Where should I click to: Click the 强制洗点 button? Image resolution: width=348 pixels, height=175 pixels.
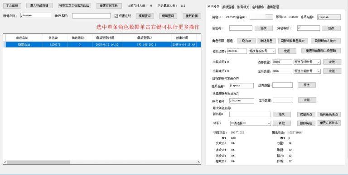click(306, 114)
